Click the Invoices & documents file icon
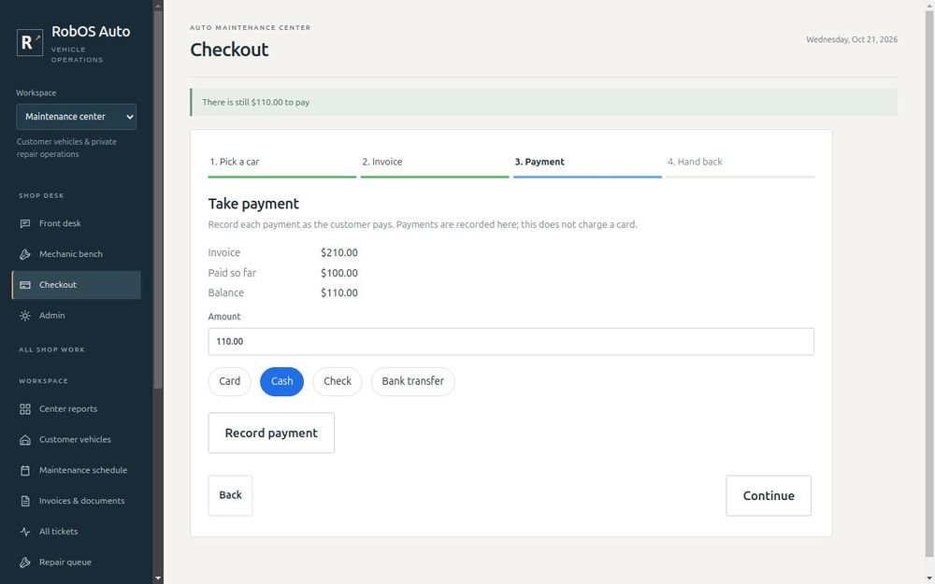The width and height of the screenshot is (935, 584). point(25,501)
